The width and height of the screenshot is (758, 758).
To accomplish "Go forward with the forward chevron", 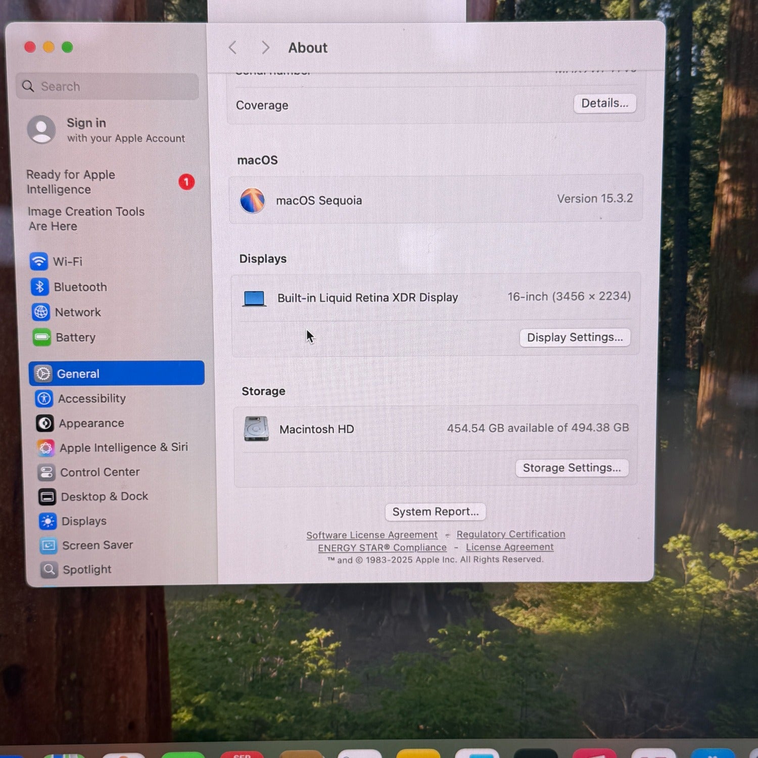I will click(265, 48).
